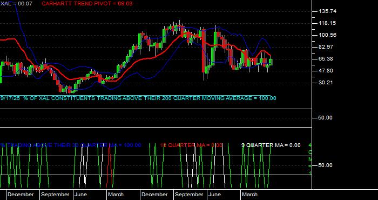The height and width of the screenshot is (200, 378).
Task: Select the CARHARTT TREND PIVOT = 69.63 label
Action: 87,4
